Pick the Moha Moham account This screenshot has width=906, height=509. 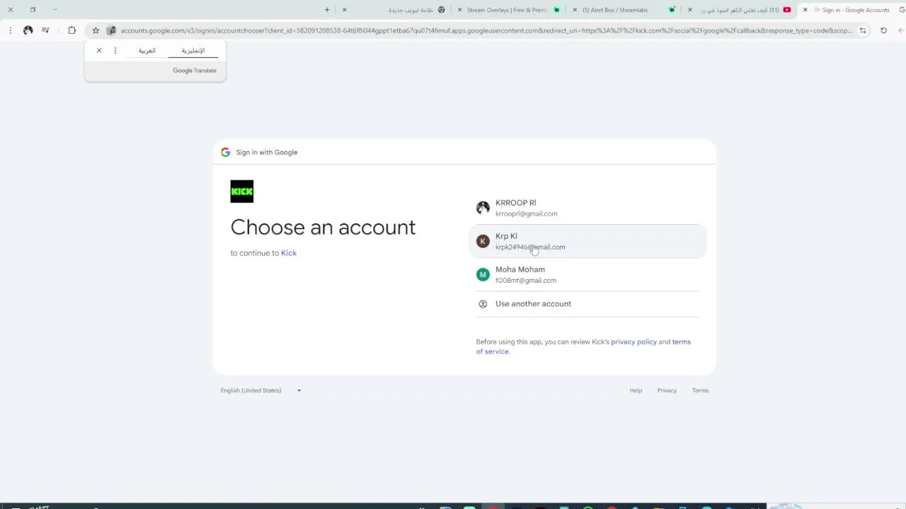point(587,274)
